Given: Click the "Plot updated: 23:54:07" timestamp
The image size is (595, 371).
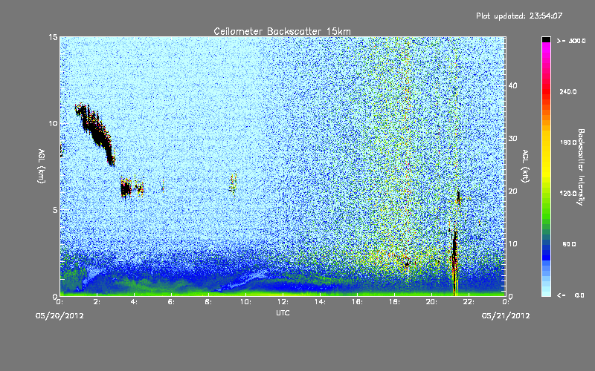Looking at the screenshot, I should (519, 16).
